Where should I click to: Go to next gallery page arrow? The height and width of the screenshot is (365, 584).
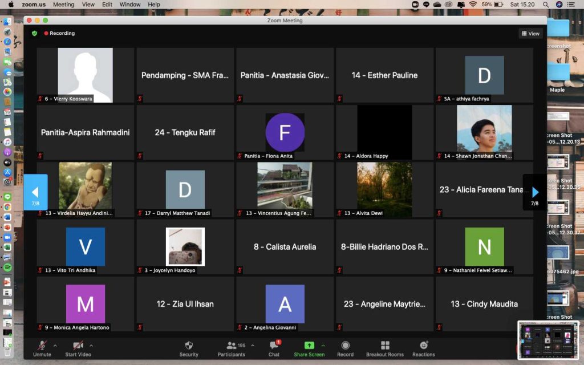[x=535, y=192]
